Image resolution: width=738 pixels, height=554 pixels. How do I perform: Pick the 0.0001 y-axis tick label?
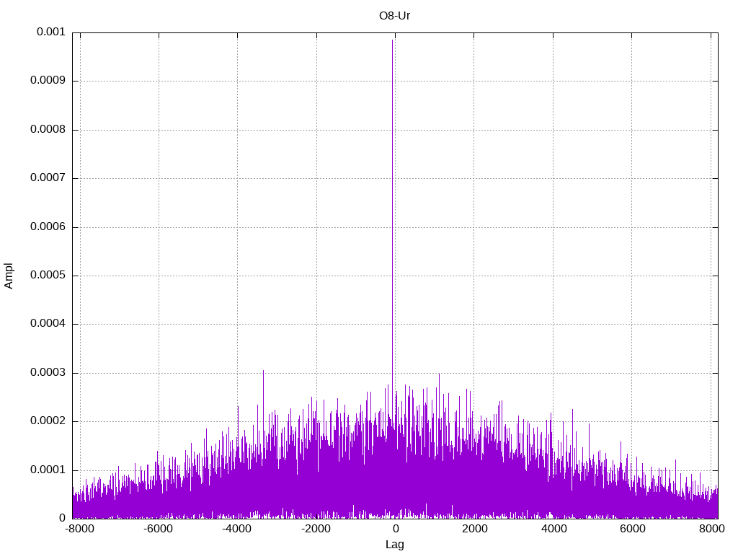[48, 470]
